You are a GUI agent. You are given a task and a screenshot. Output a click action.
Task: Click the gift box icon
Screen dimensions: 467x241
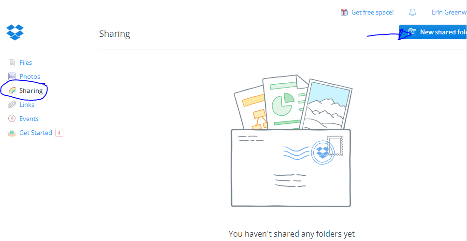click(344, 12)
